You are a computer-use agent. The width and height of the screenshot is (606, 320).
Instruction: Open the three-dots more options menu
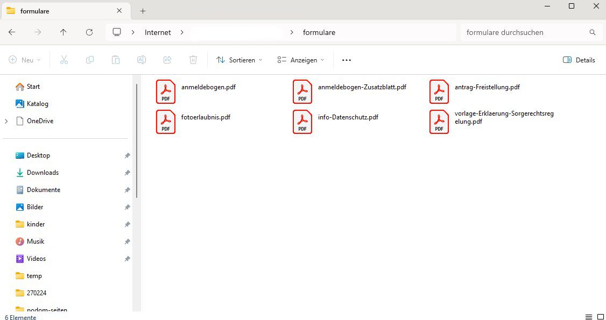click(x=347, y=60)
